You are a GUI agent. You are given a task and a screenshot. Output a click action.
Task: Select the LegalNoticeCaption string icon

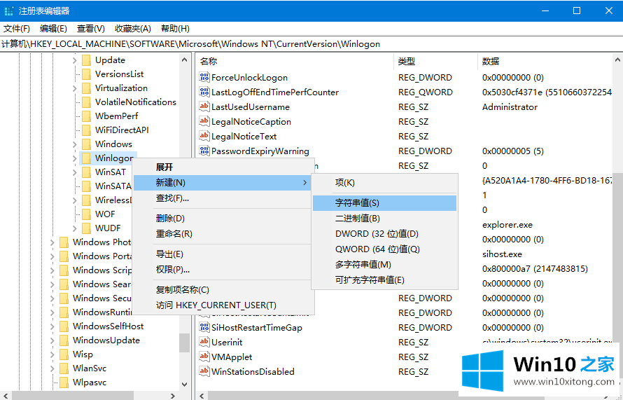[205, 122]
